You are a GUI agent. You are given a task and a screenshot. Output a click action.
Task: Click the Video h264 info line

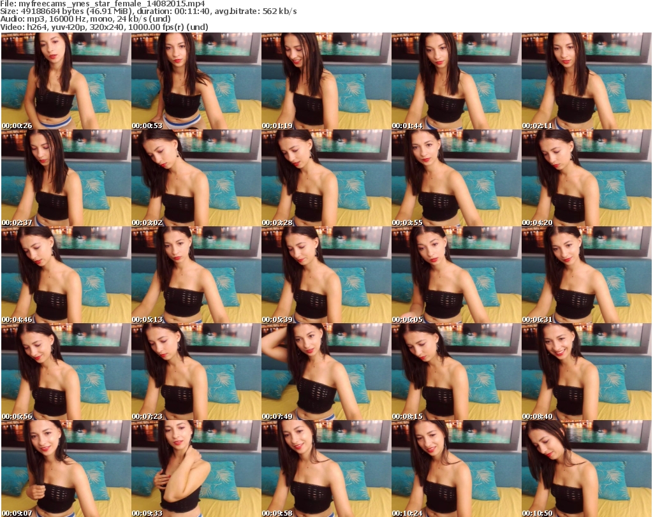104,27
